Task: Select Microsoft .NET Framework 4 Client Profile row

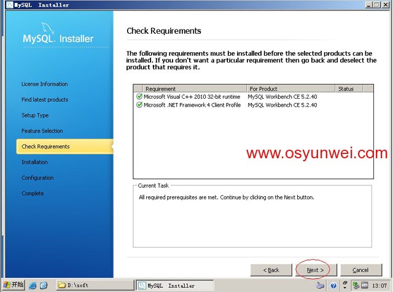Action: click(253, 105)
